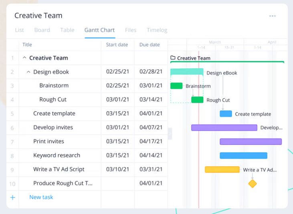Click the Title column header
This screenshot has width=293, height=214.
(27, 45)
